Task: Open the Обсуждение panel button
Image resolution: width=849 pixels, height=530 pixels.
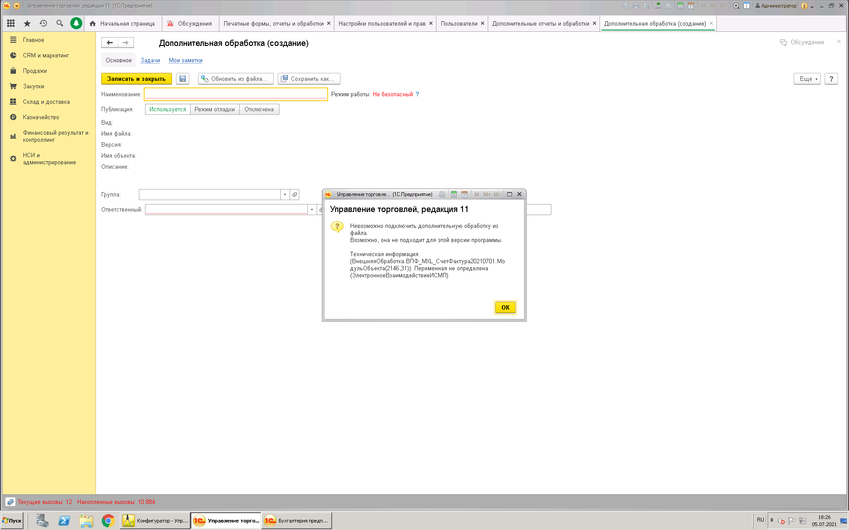Action: pyautogui.click(x=802, y=42)
